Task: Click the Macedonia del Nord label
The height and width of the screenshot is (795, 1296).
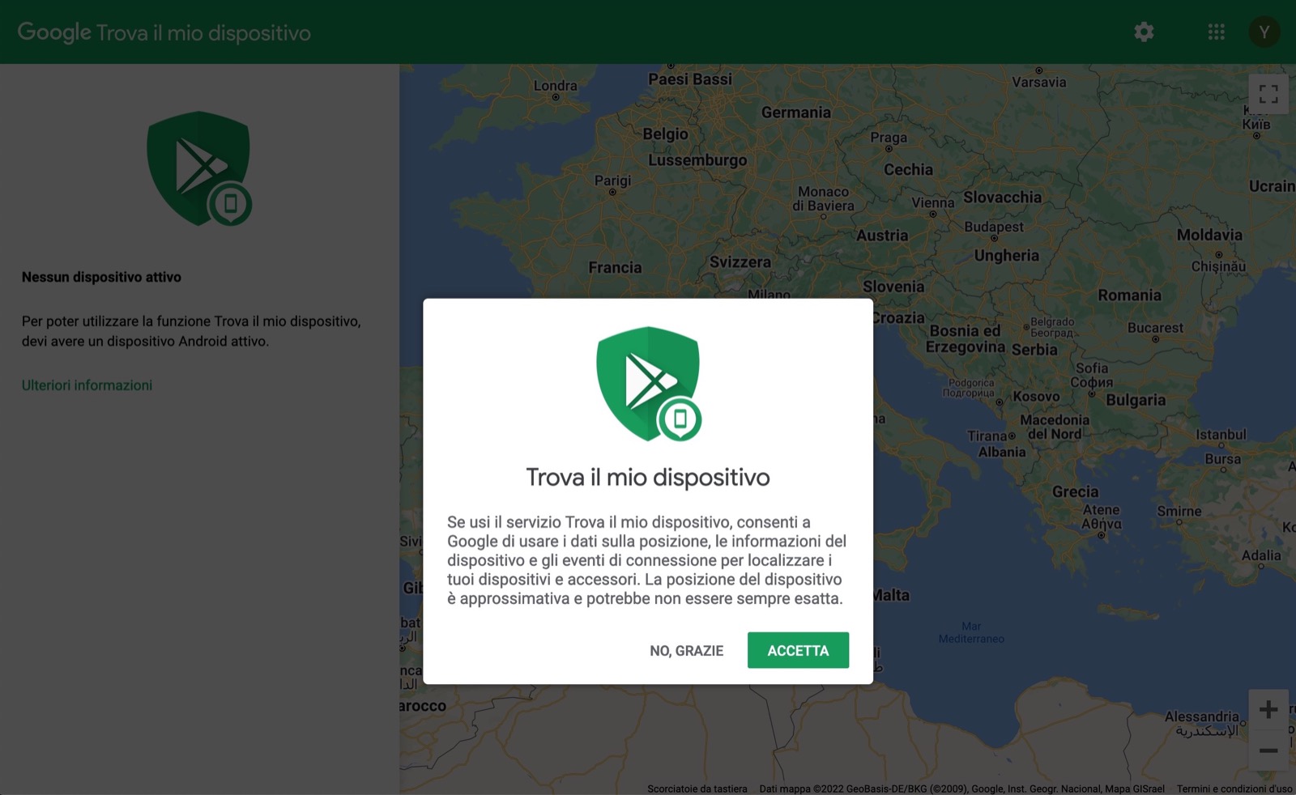Action: [1055, 427]
